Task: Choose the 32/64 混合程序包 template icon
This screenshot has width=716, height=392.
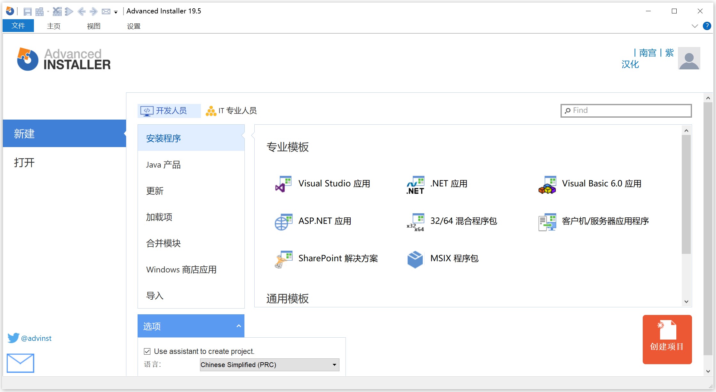Action: point(415,222)
